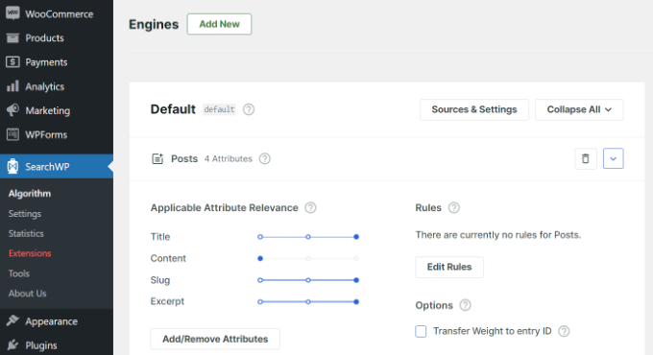
Task: Open help for Transfer Weight option
Action: tap(564, 331)
